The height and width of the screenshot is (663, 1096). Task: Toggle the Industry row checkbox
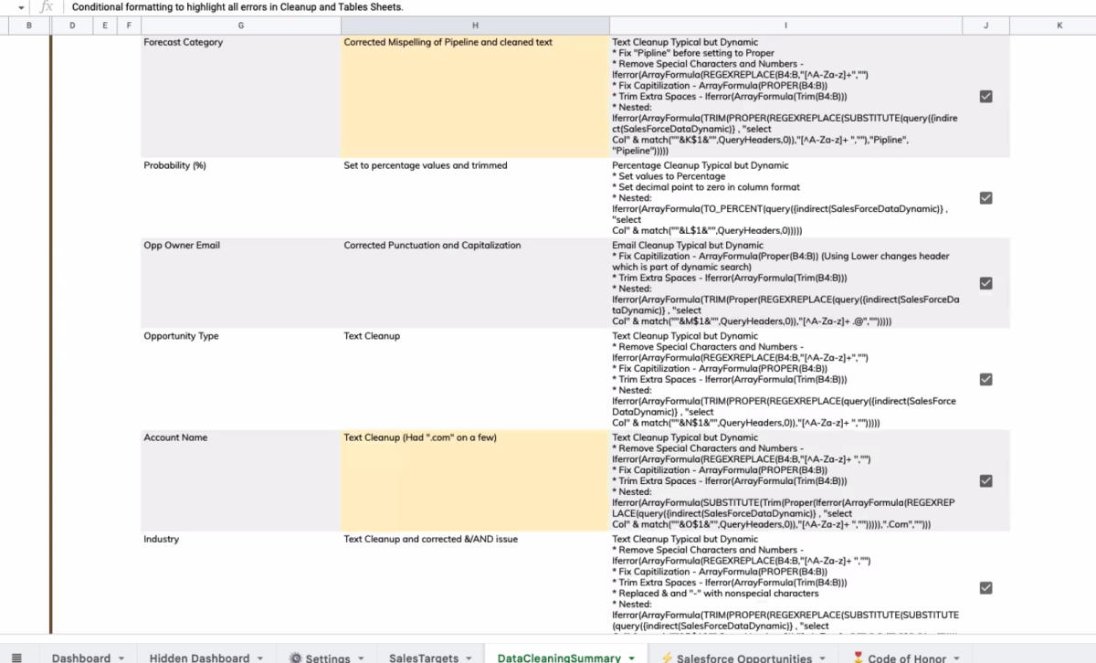(985, 588)
